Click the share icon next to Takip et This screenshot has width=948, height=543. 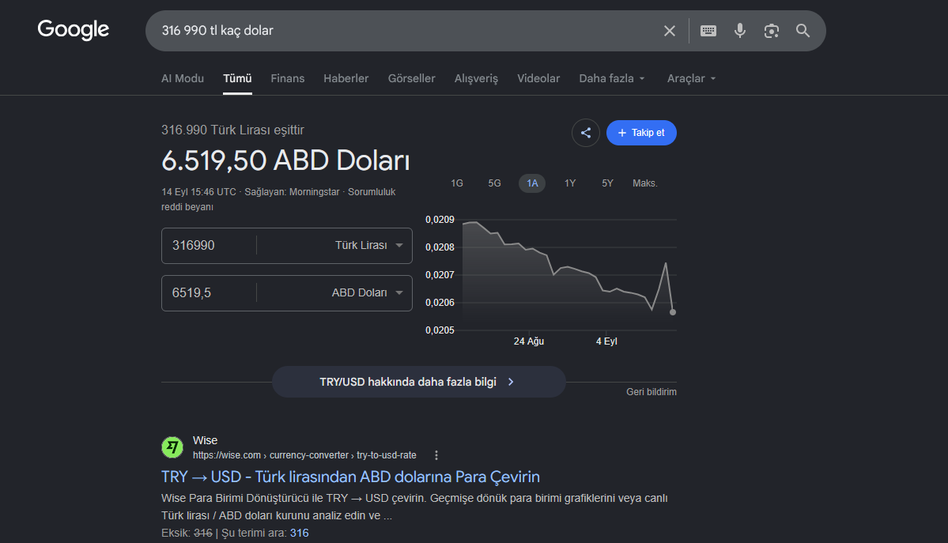tap(586, 133)
